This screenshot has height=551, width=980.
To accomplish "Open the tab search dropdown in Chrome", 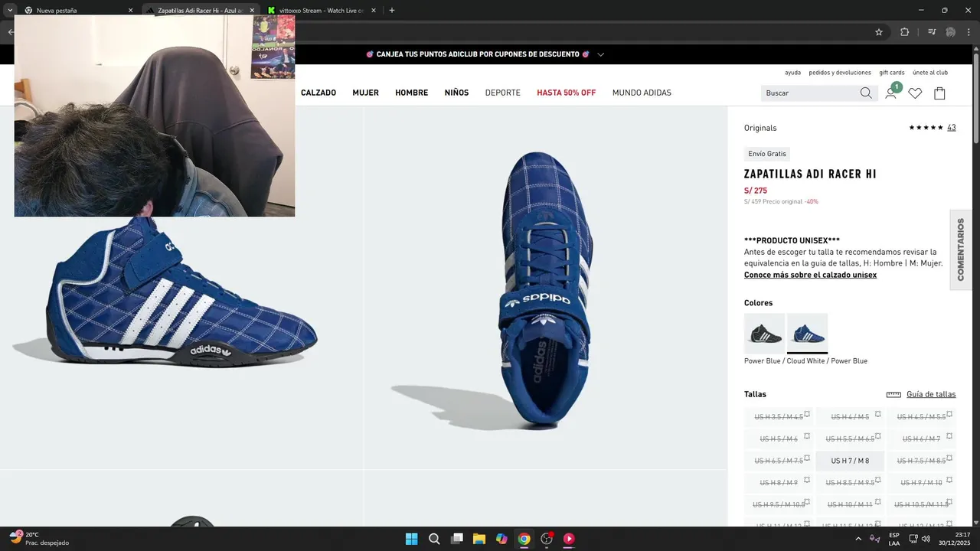I will point(10,10).
